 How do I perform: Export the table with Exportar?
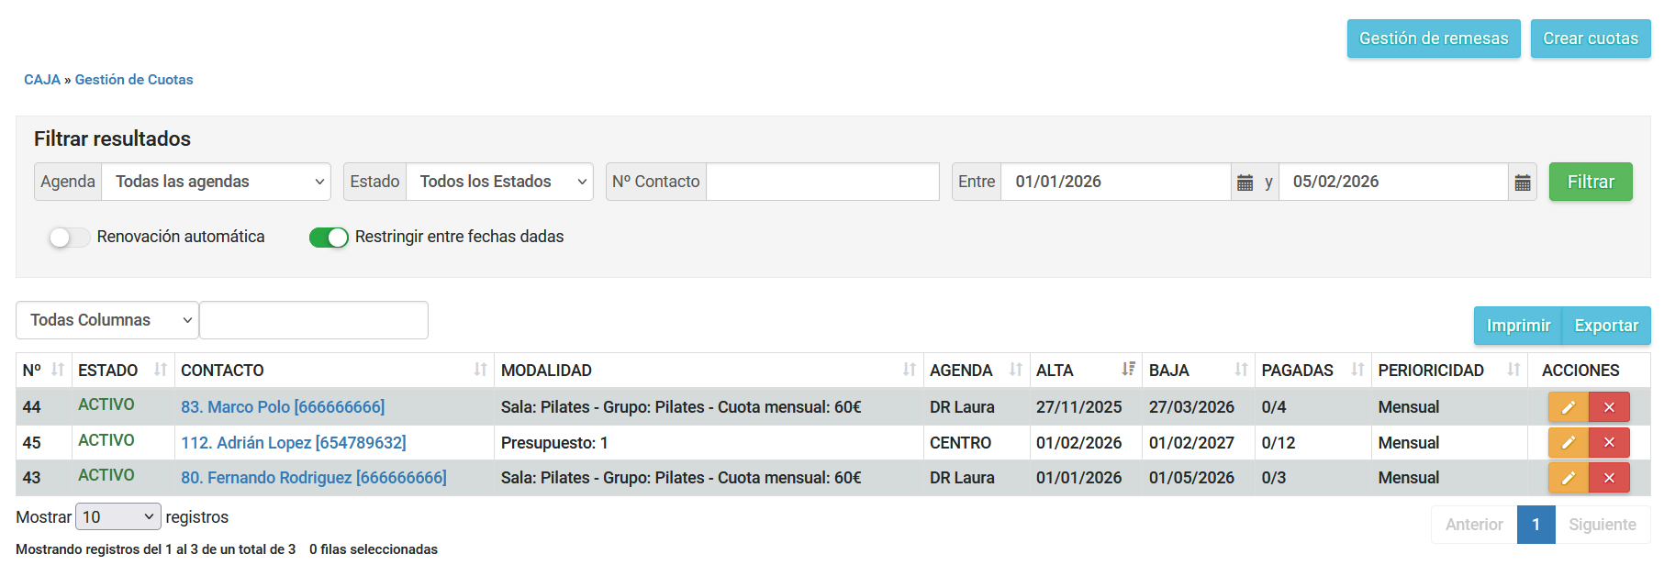point(1605,326)
